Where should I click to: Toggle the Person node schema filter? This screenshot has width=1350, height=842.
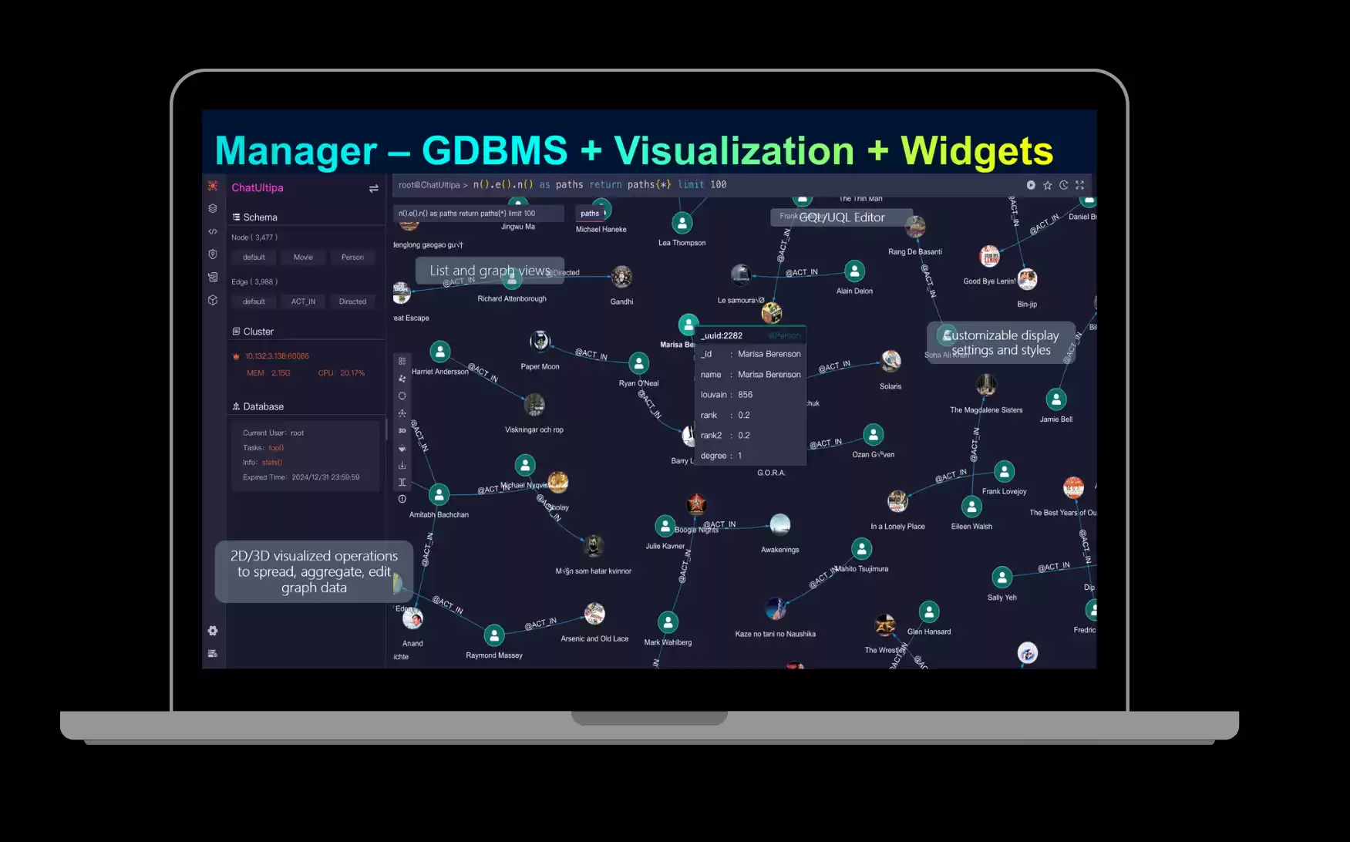352,258
